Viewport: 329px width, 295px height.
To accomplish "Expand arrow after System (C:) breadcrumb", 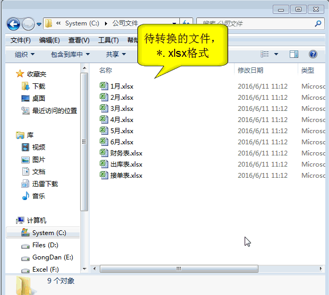I will coord(106,23).
